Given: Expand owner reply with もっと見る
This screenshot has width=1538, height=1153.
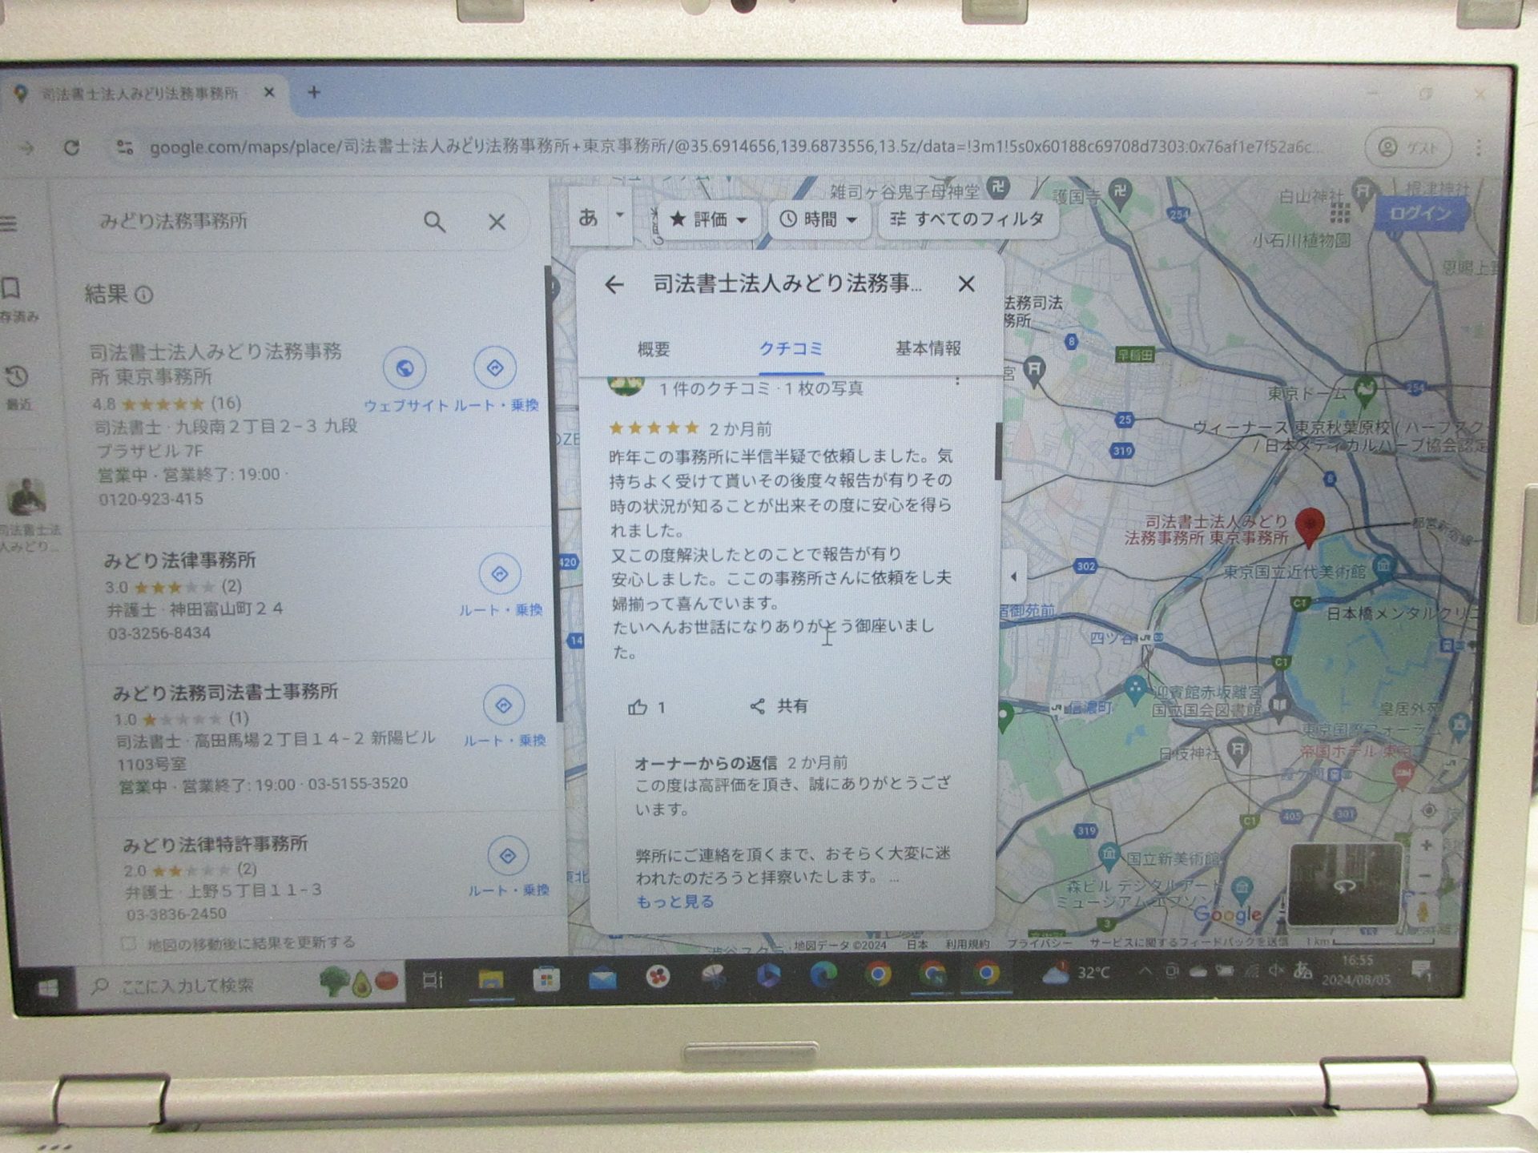Looking at the screenshot, I should (674, 902).
